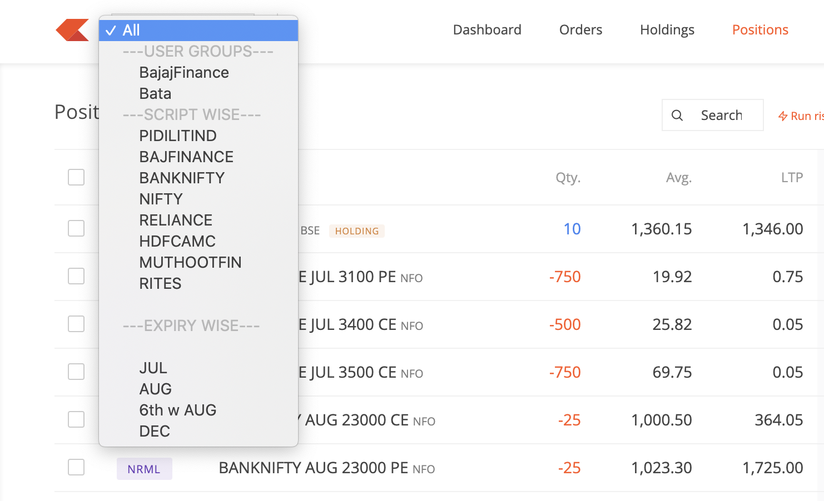
Task: Filter positions by AUG expiry
Action: pos(198,389)
